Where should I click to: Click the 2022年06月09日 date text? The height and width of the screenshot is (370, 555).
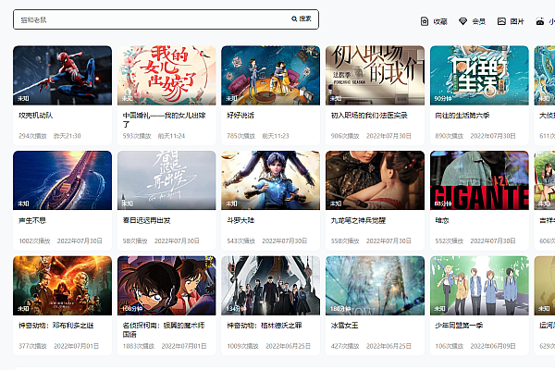(493, 346)
